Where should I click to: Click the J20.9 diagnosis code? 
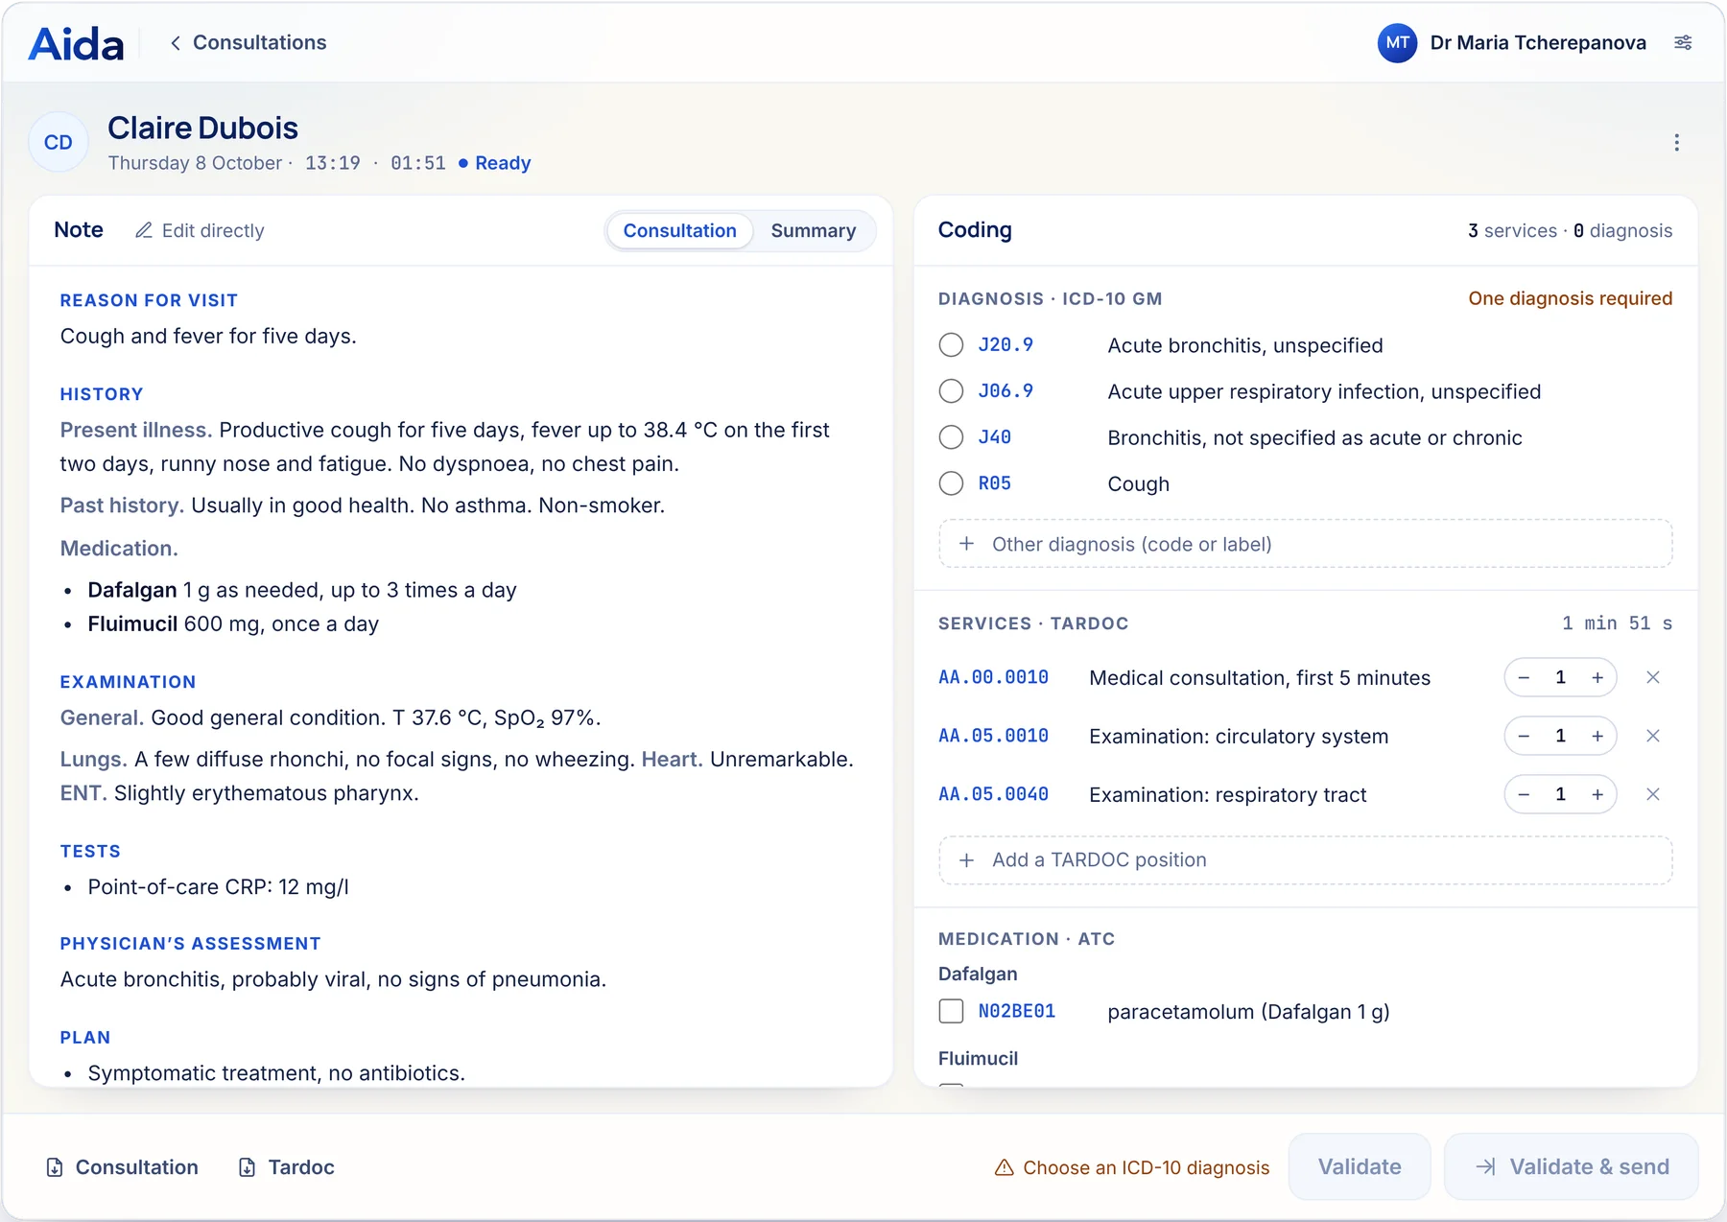[1005, 344]
